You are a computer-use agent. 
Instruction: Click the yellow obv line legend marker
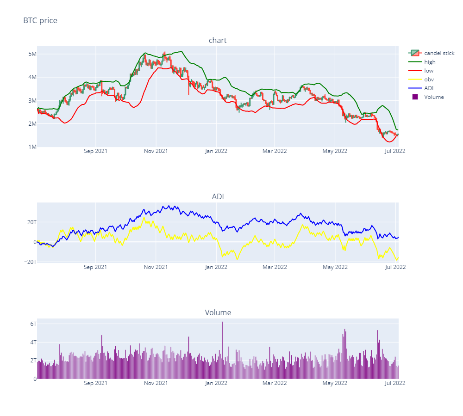tap(415, 80)
